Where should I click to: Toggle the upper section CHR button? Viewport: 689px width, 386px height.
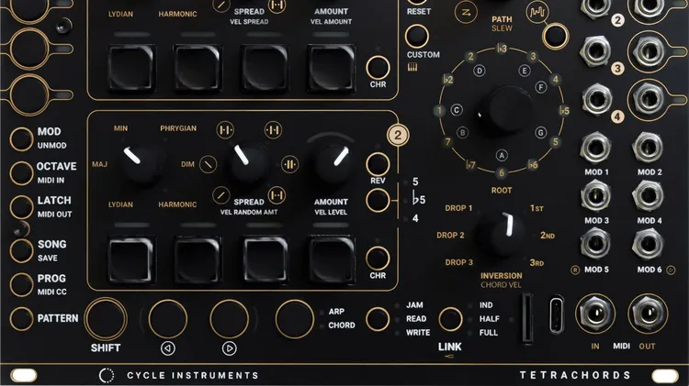378,68
